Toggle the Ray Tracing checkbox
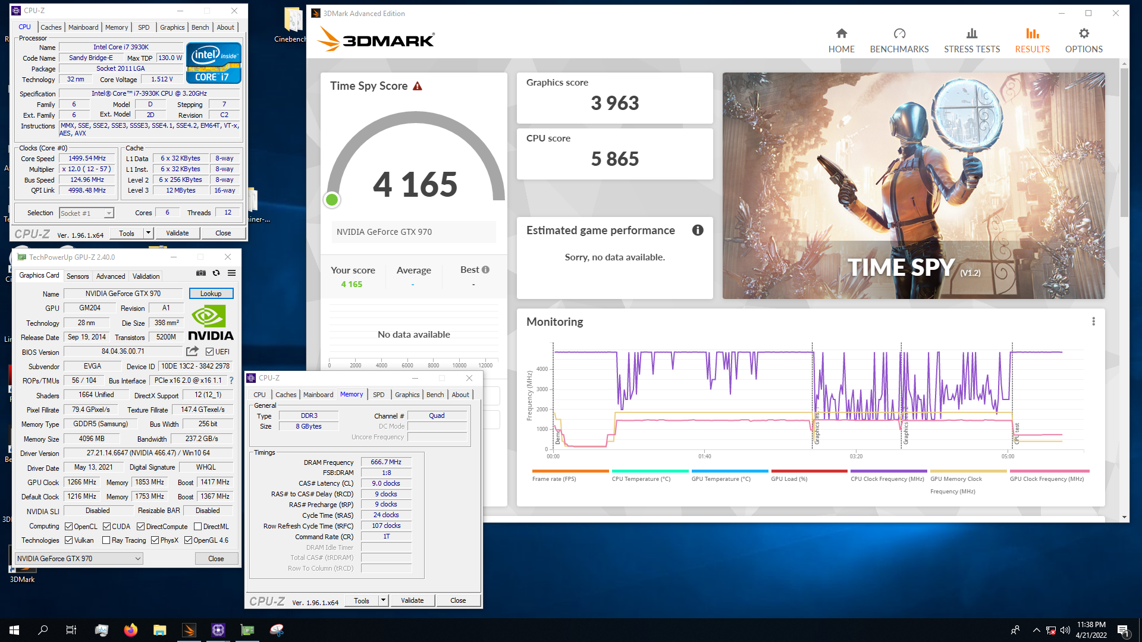The image size is (1142, 642). [x=106, y=540]
